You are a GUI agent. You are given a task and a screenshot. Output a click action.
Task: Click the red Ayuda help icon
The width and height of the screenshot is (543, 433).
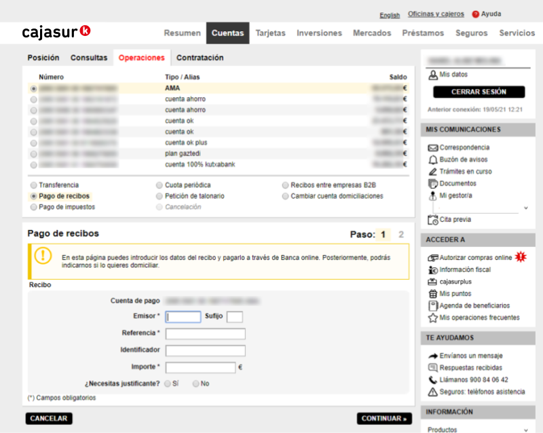(476, 14)
